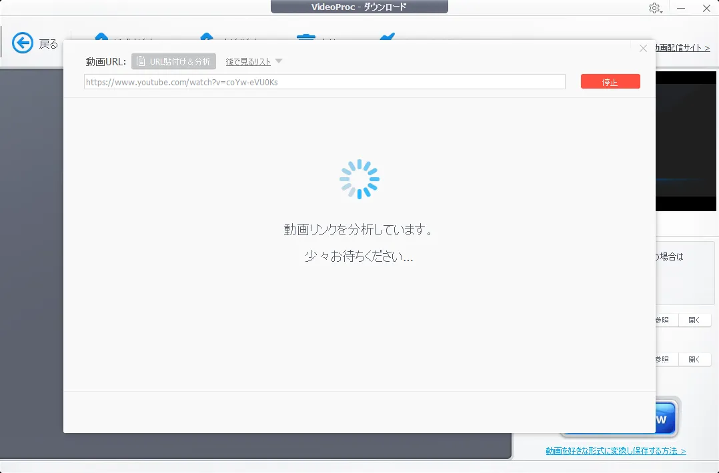Viewport: 719px width, 473px height.
Task: Click the clipboard icon in paste button
Action: coord(141,61)
